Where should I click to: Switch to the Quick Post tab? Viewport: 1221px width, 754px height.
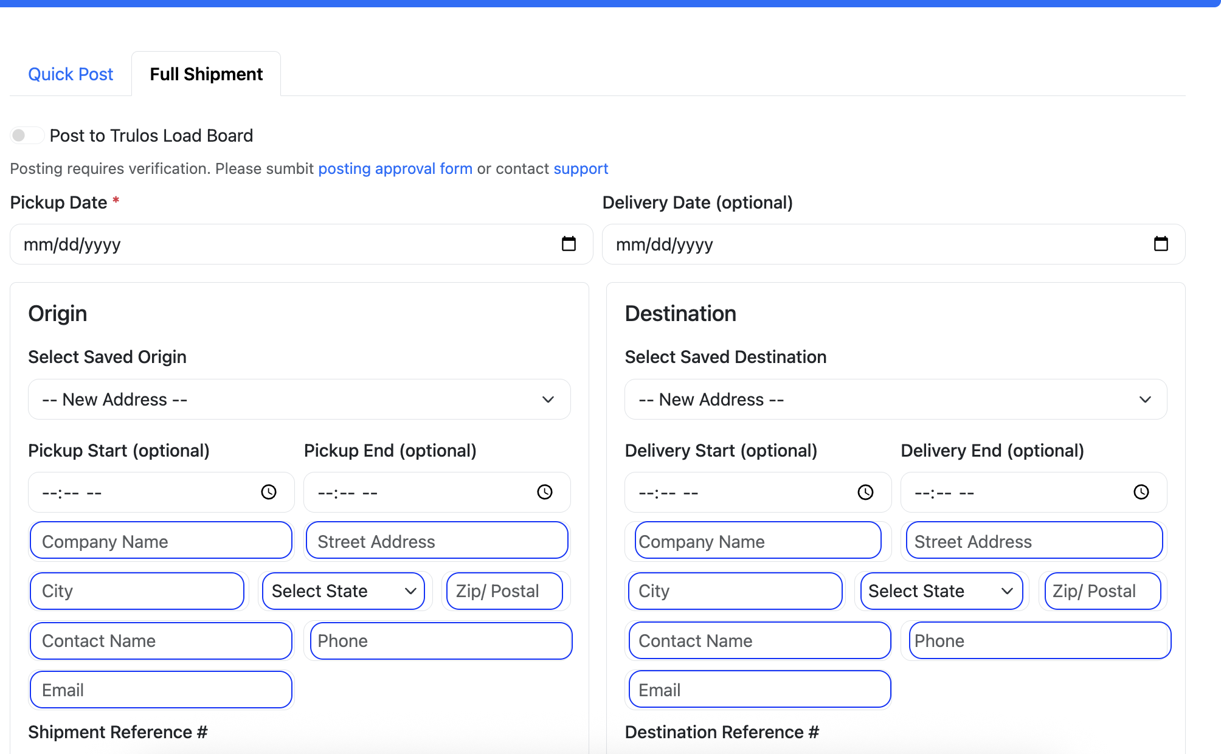click(x=70, y=74)
